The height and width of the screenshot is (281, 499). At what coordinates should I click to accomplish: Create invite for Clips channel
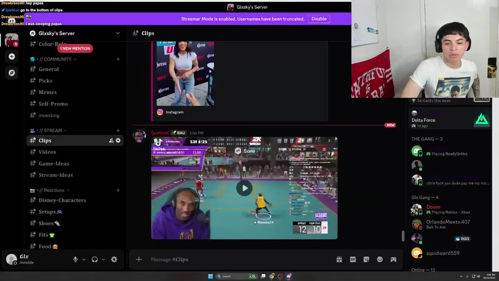coord(111,140)
